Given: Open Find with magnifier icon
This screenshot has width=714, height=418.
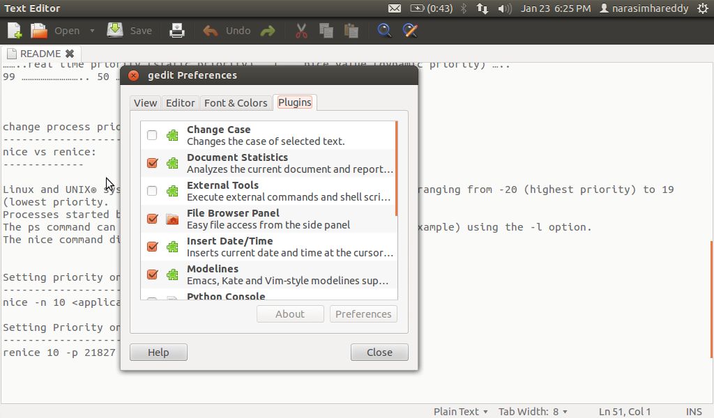Looking at the screenshot, I should (x=384, y=31).
